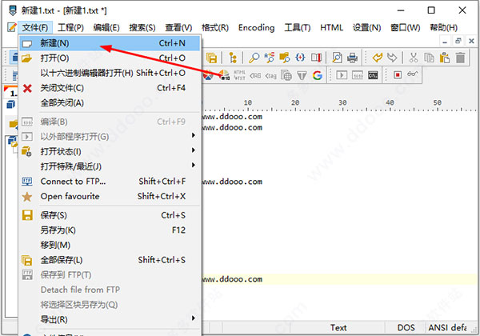Select 新建(N) in the File menu
The image size is (480, 336).
(x=110, y=43)
